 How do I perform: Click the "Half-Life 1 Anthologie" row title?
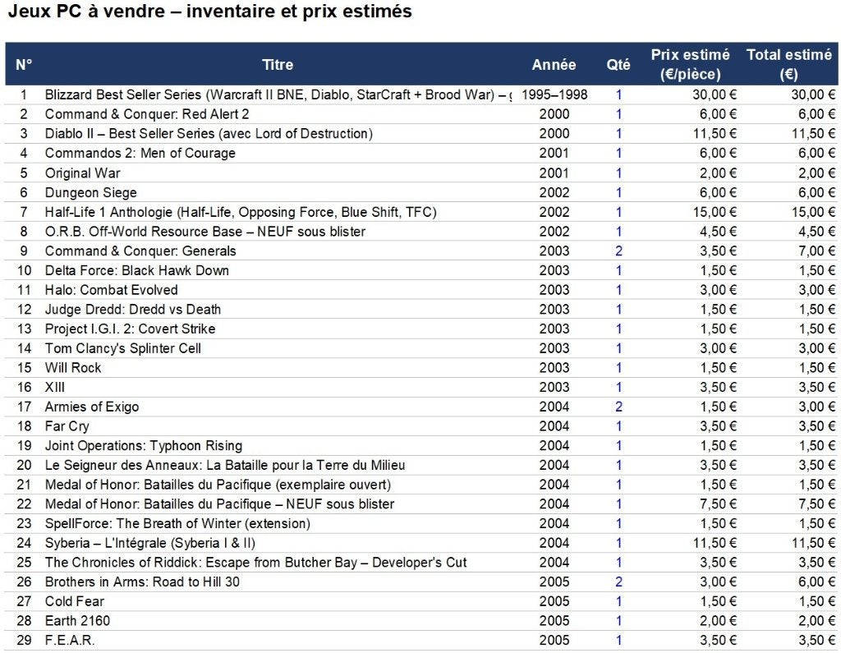[241, 212]
